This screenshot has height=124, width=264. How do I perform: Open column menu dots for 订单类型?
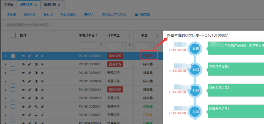coord(129,35)
